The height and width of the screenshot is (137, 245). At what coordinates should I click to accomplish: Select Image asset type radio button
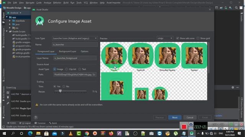(54, 69)
